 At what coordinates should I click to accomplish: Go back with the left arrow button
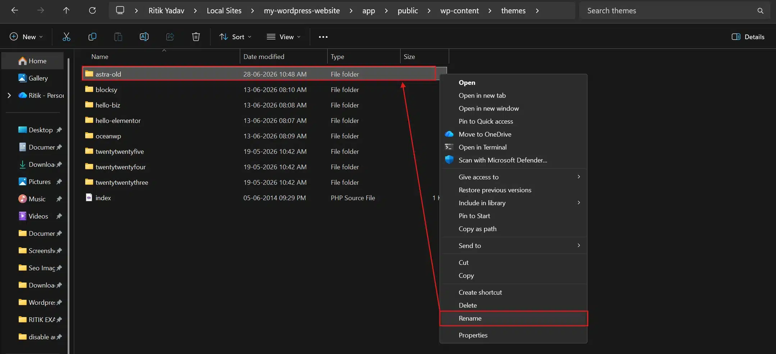[x=15, y=10]
